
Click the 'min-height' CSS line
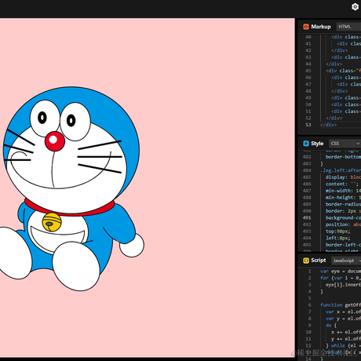coord(343,198)
